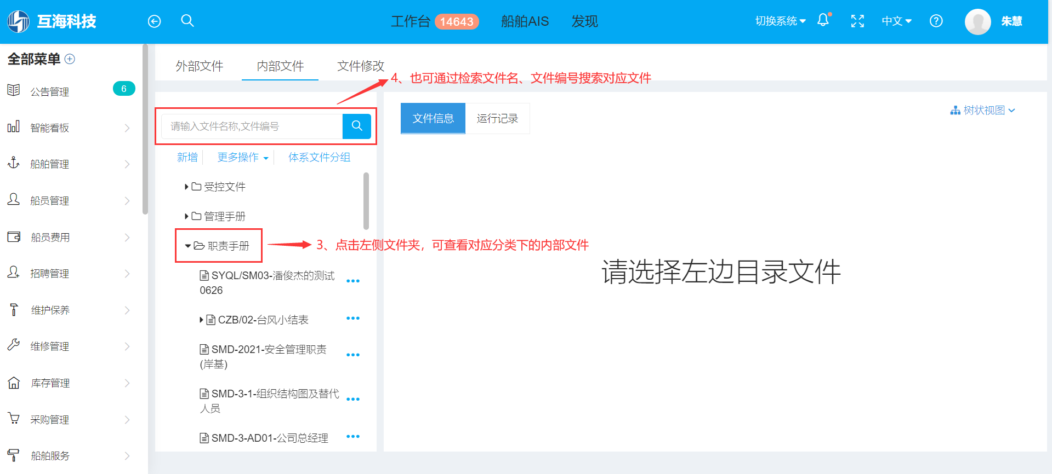Click the 新增 link

tap(187, 158)
